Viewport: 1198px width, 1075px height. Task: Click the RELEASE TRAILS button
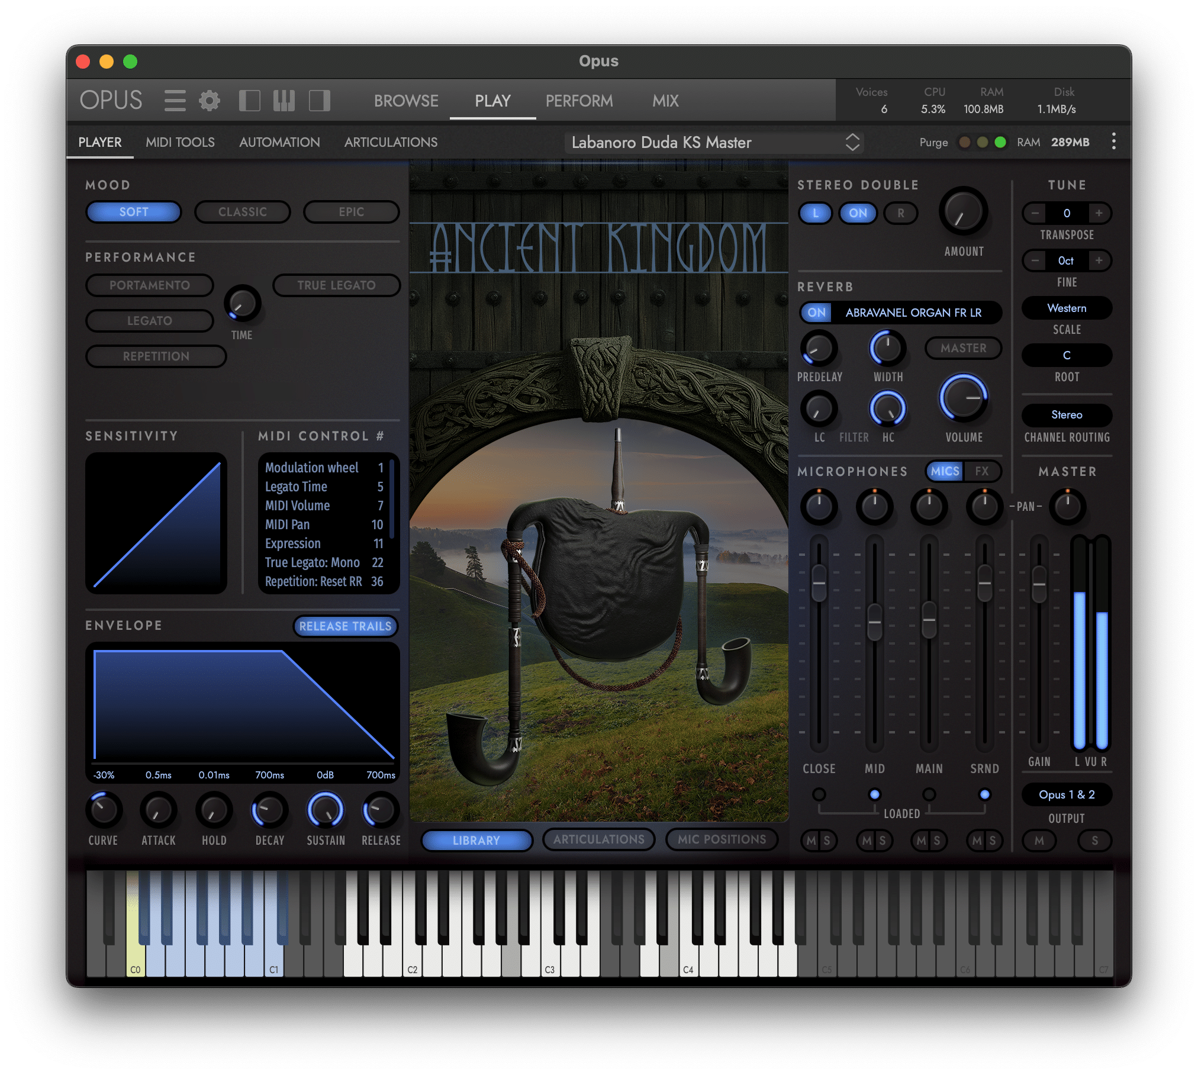345,626
